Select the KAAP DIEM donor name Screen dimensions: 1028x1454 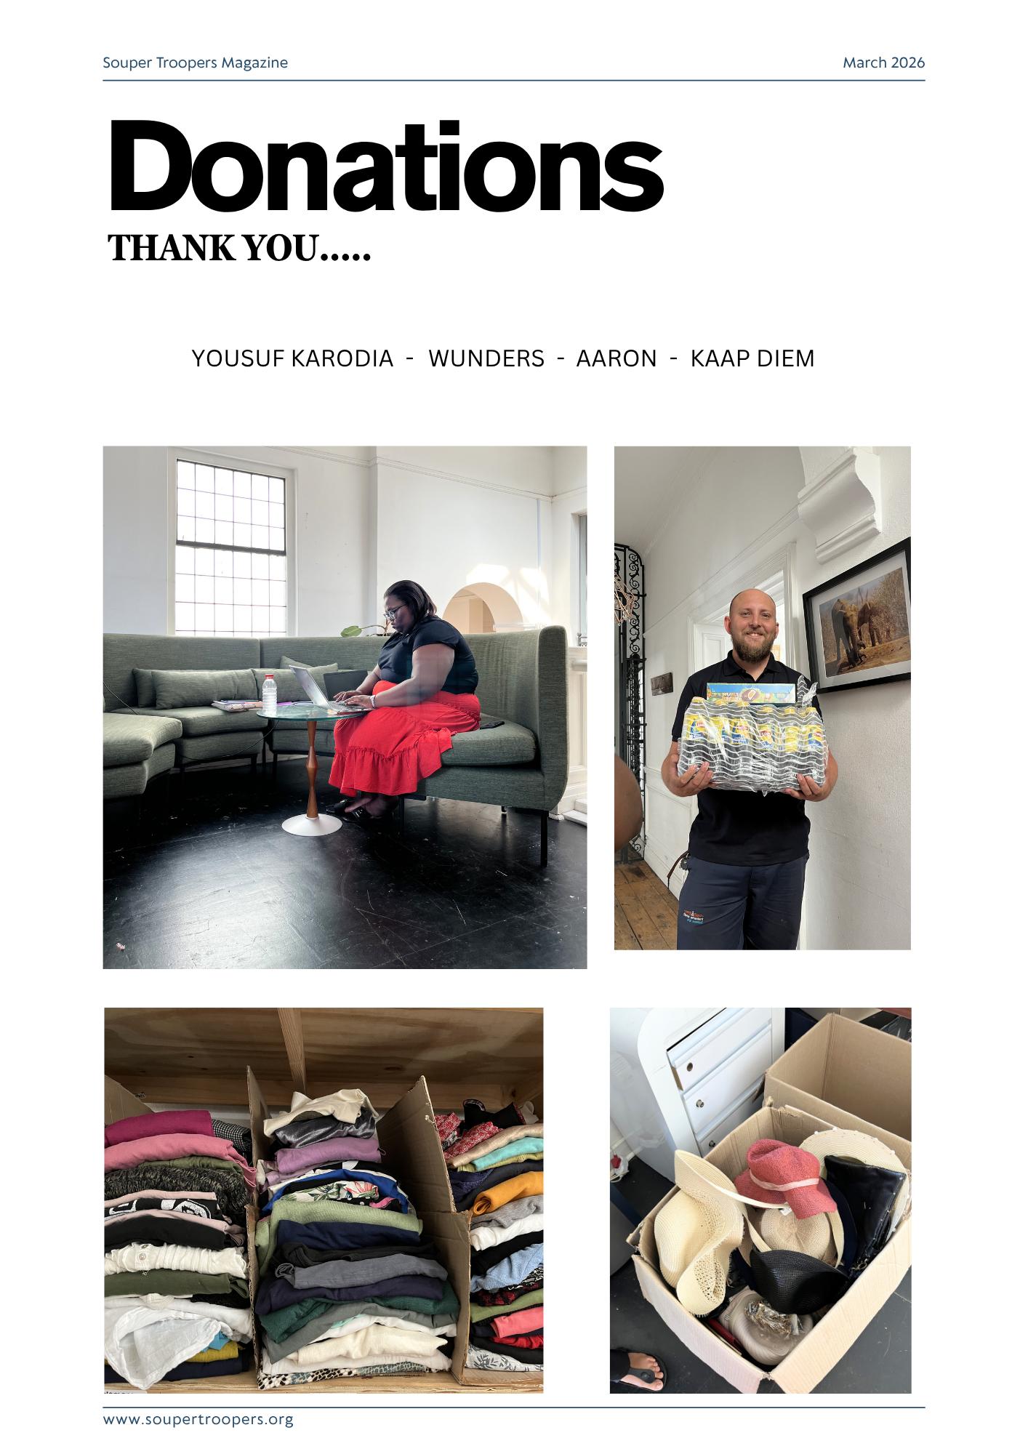(752, 358)
